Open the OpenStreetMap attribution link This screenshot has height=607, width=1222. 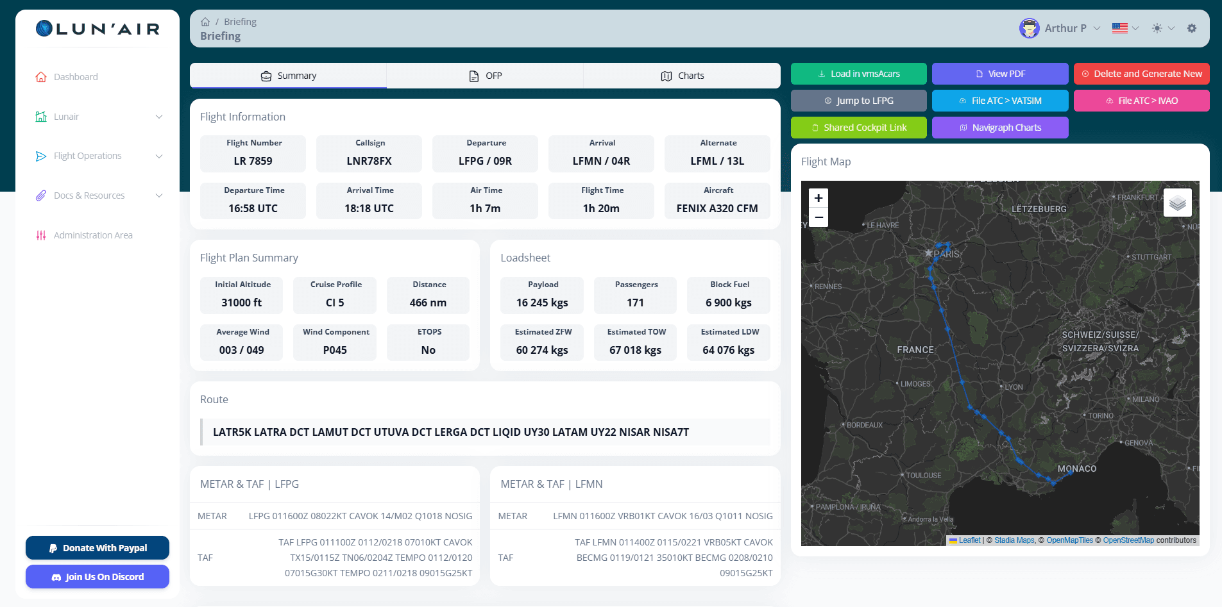click(1128, 540)
